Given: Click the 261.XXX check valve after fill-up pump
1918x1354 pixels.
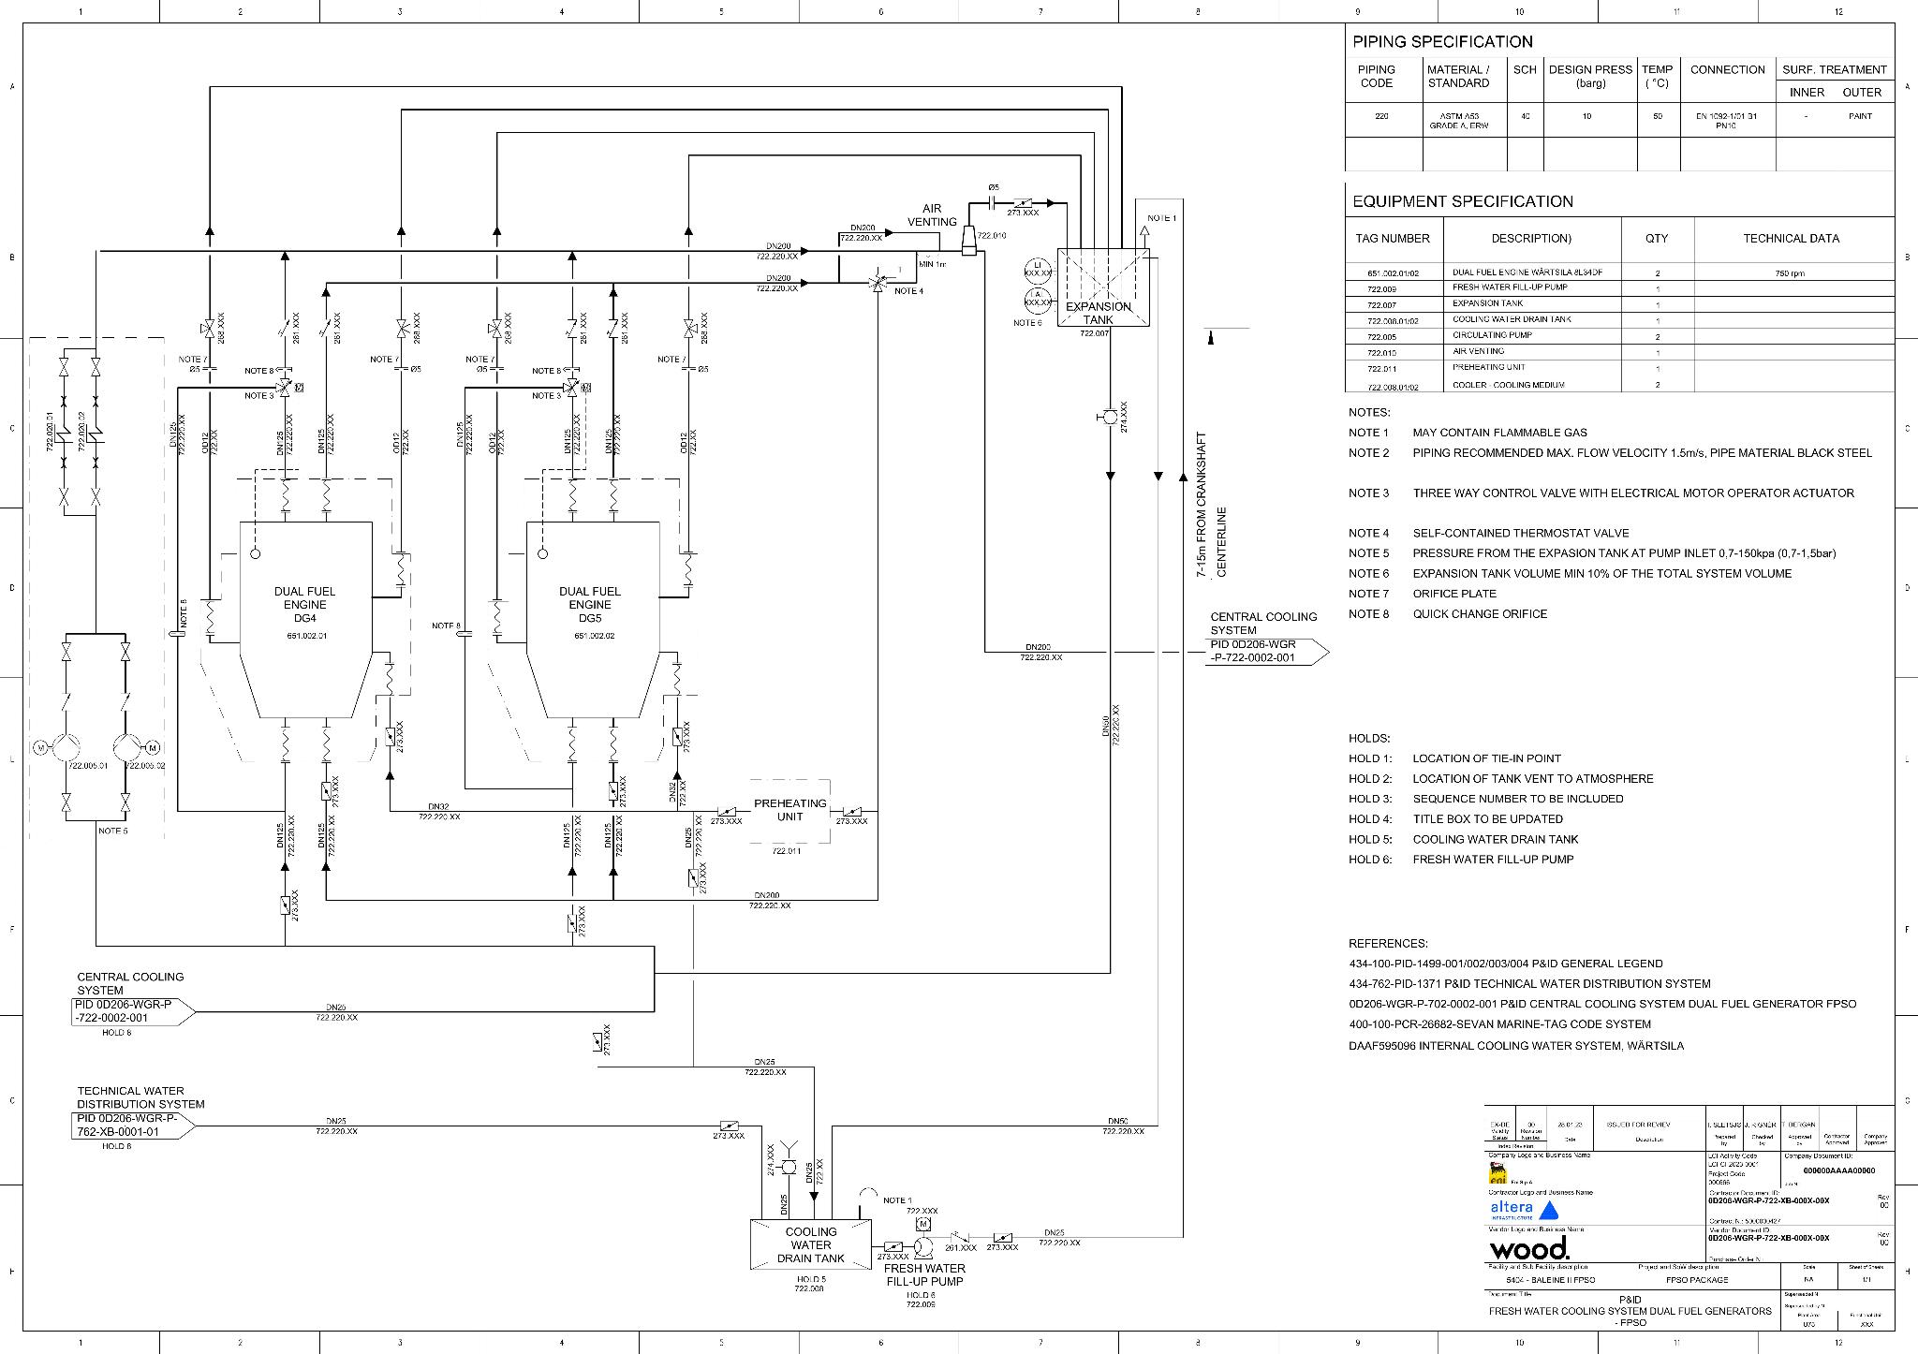Looking at the screenshot, I should (958, 1238).
